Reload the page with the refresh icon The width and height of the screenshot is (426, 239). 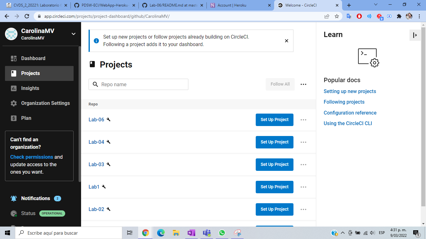pyautogui.click(x=27, y=16)
